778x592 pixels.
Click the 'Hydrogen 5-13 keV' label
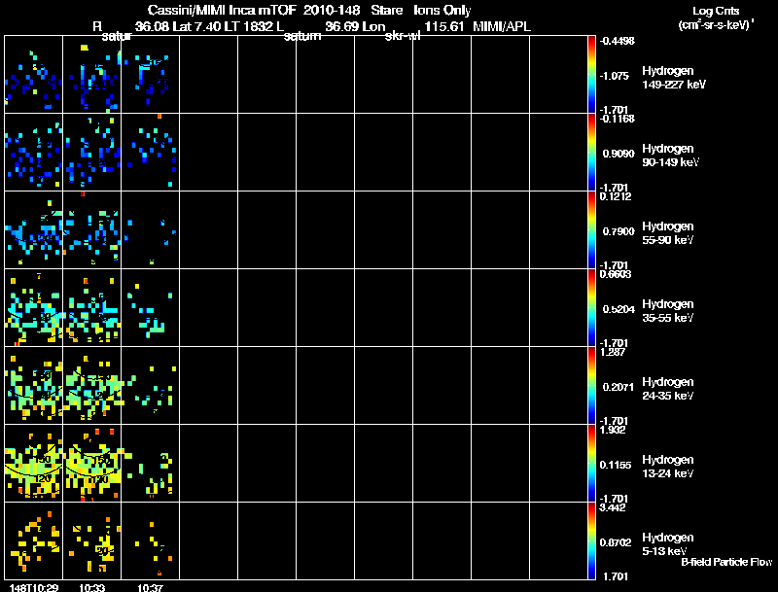coord(668,544)
